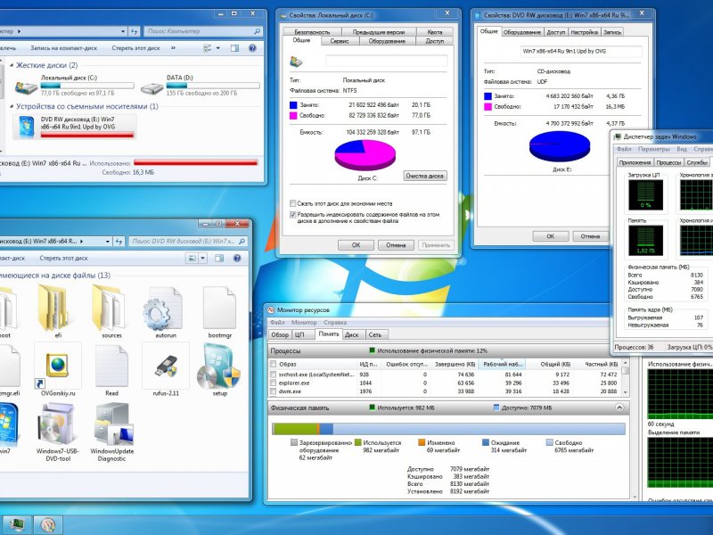Open Task Manager from the taskbar
This screenshot has width=713, height=535.
(17, 524)
